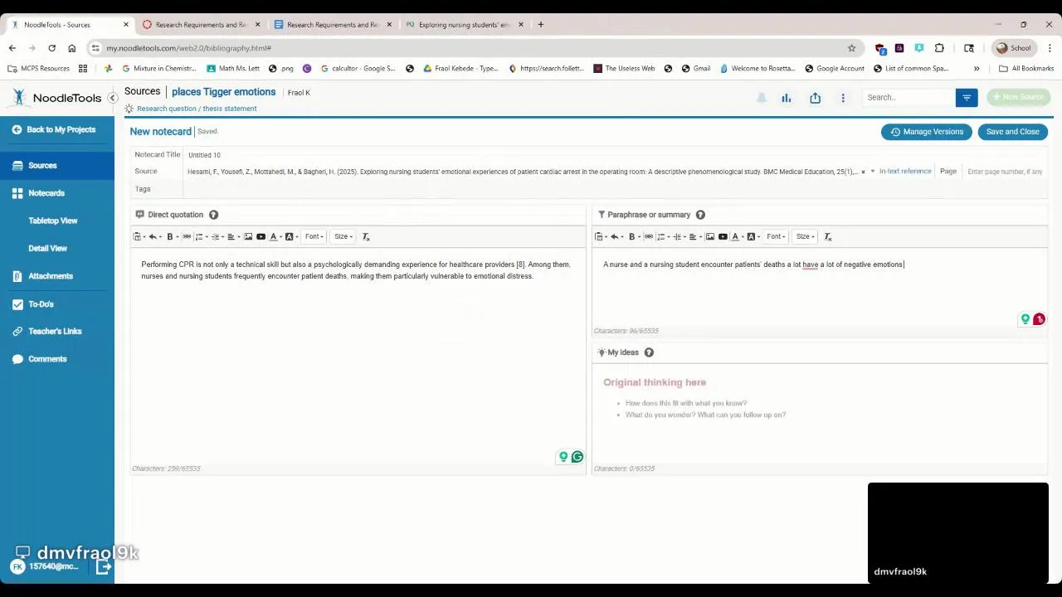The width and height of the screenshot is (1062, 597).
Task: Toggle bold in Paraphrase toolbar
Action: (x=632, y=236)
